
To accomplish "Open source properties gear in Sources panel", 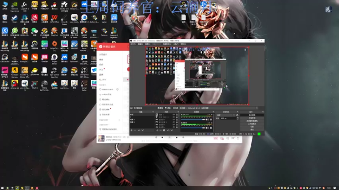I will (x=164, y=130).
